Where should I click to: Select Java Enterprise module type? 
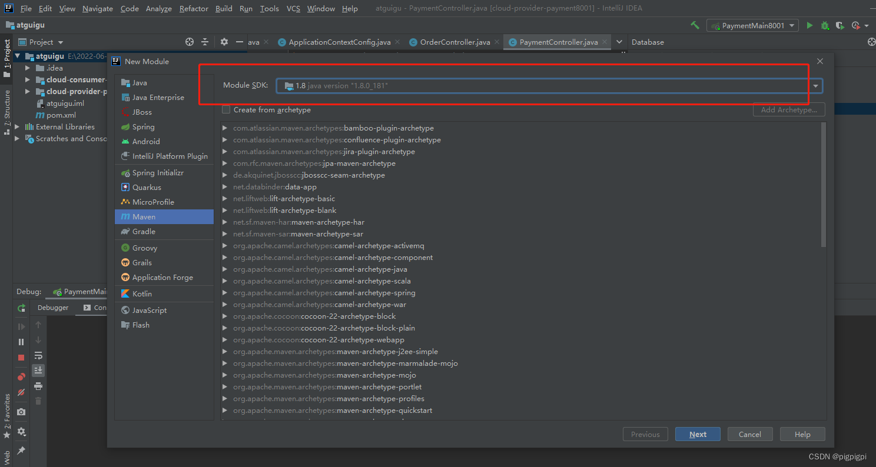[x=164, y=98]
